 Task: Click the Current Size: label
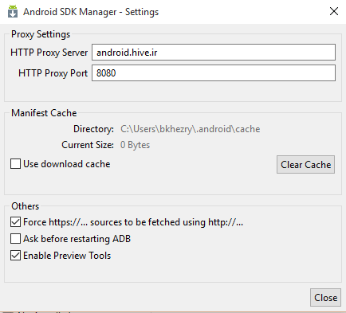coord(88,145)
